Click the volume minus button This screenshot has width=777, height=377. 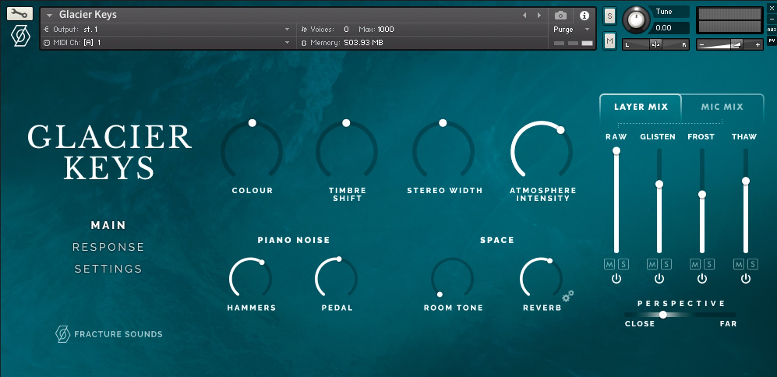(702, 45)
